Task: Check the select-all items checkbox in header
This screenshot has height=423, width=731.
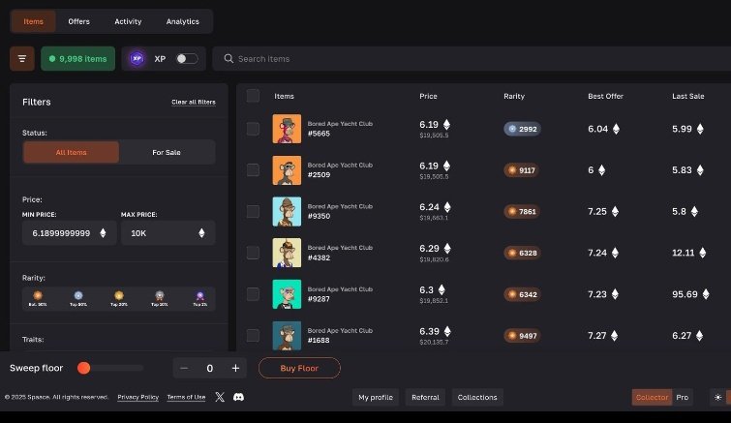Action: tap(253, 96)
